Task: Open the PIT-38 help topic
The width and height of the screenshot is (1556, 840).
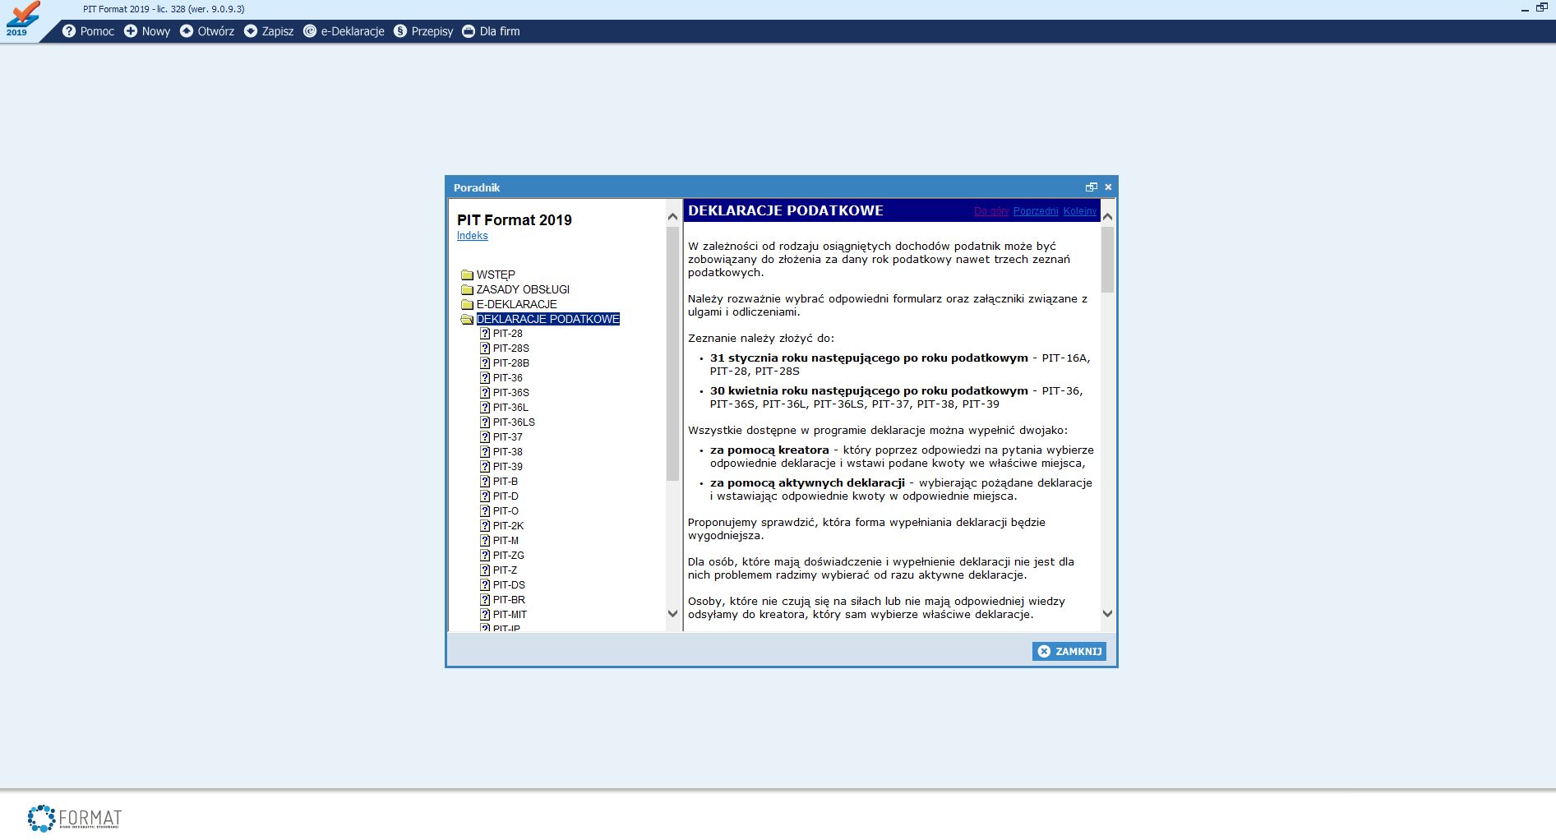Action: (x=507, y=452)
